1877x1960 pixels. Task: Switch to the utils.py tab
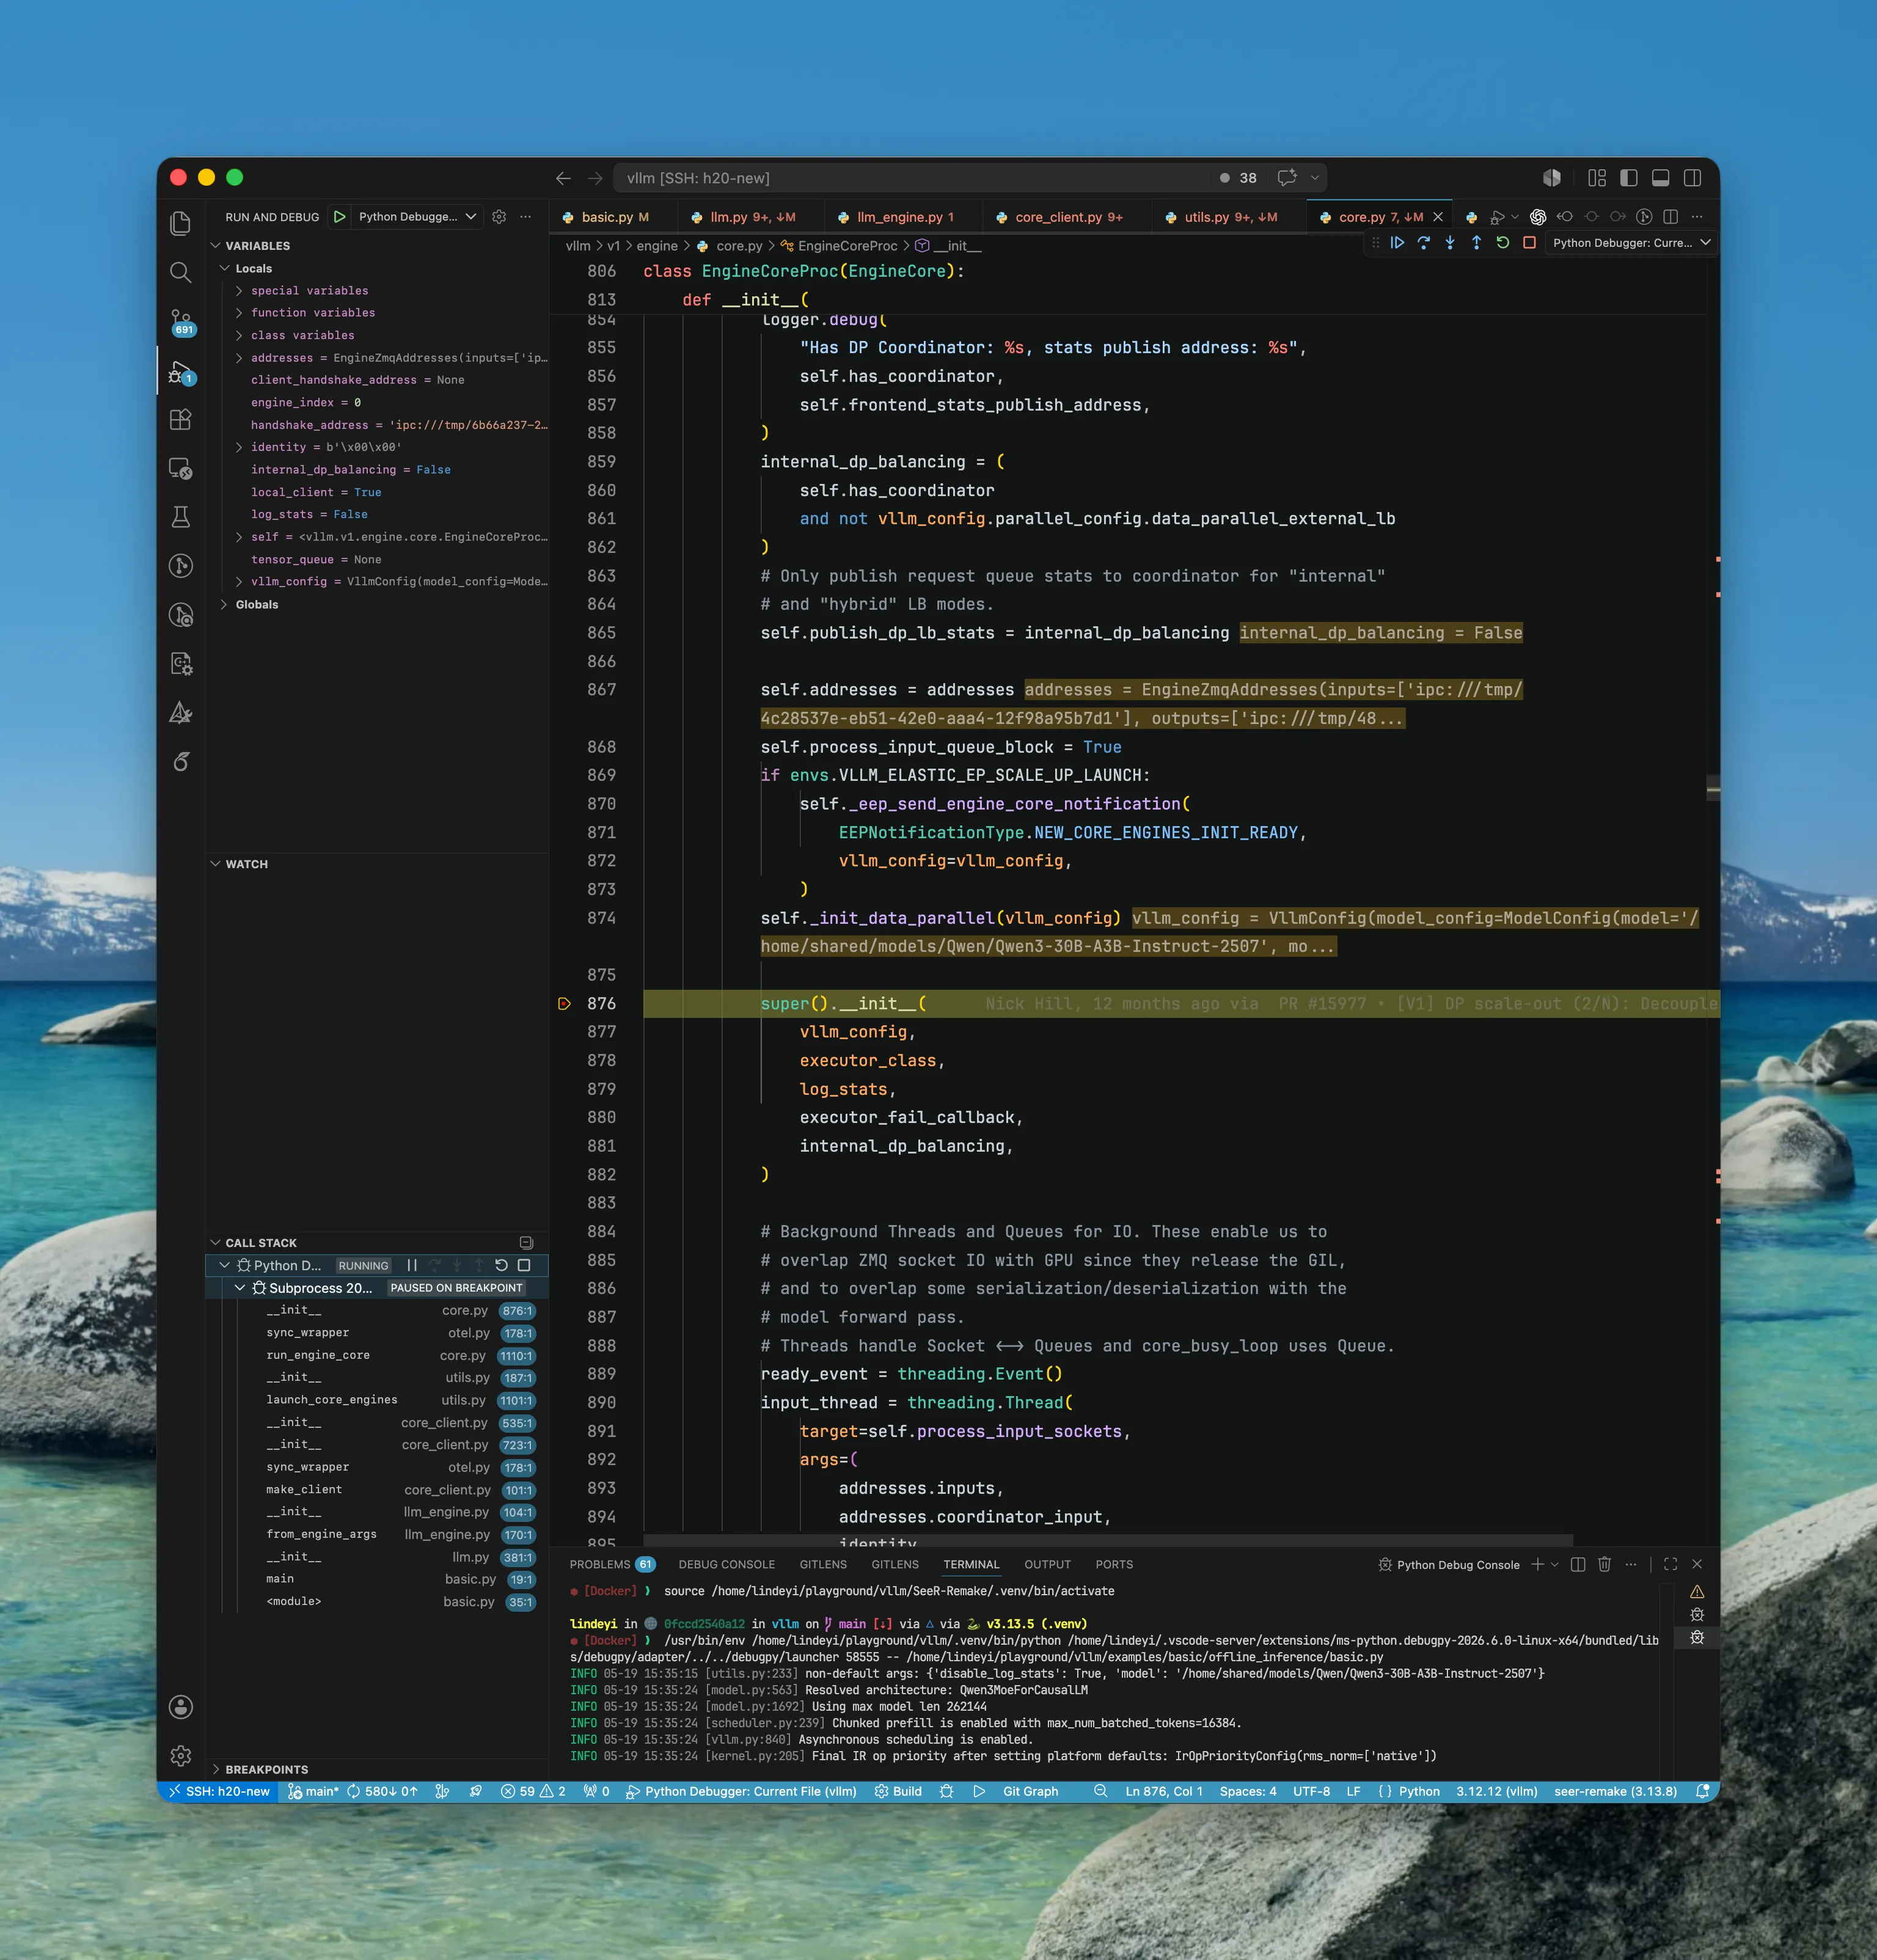point(1230,217)
